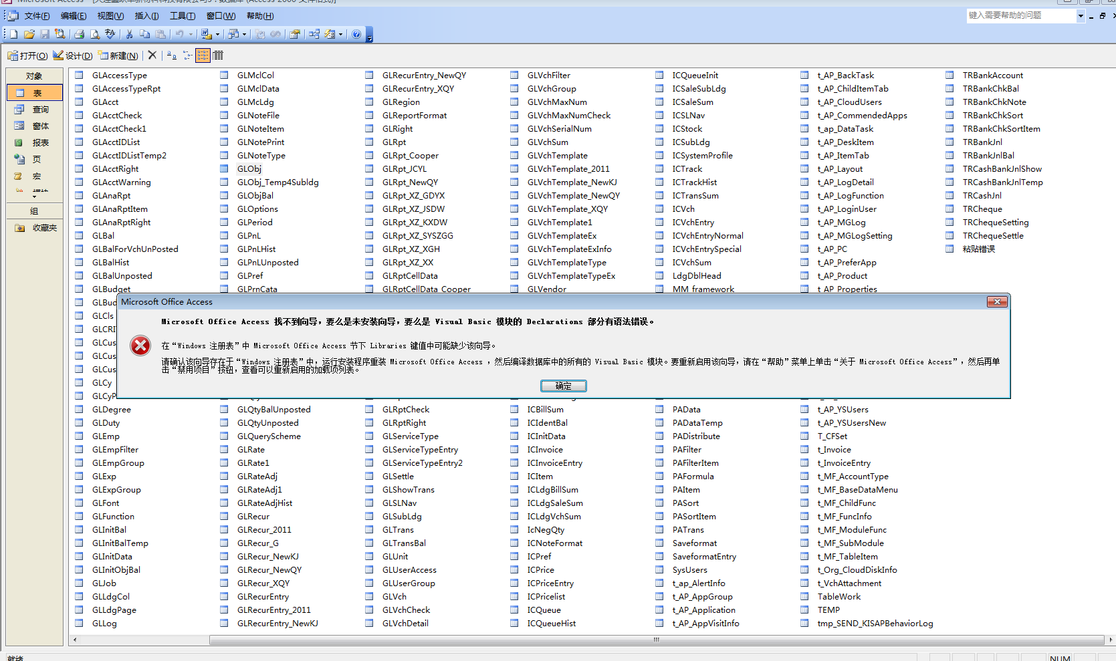Click the Relationships icon
The image size is (1116, 661).
[x=314, y=34]
